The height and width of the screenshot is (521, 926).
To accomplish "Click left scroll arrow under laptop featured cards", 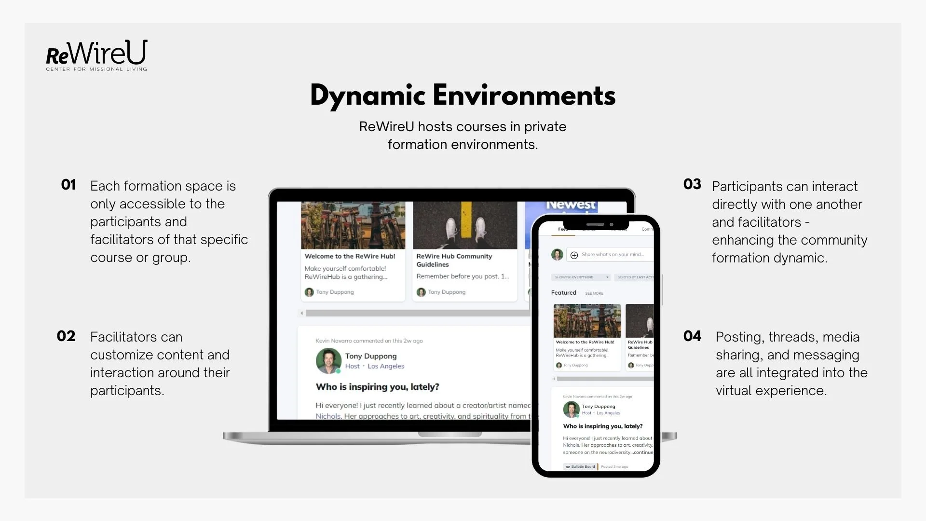I will pyautogui.click(x=302, y=313).
